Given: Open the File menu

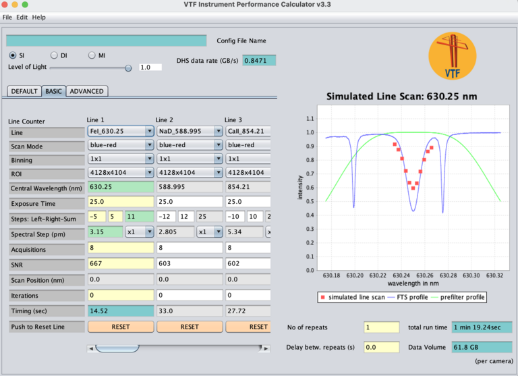Looking at the screenshot, I should [7, 17].
